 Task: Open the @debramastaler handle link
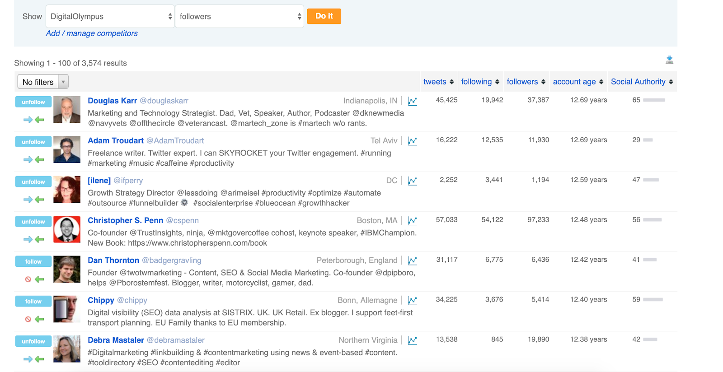176,340
